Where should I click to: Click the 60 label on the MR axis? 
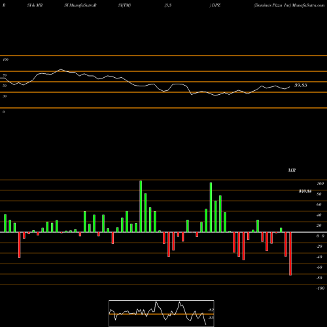pyautogui.click(x=319, y=205)
